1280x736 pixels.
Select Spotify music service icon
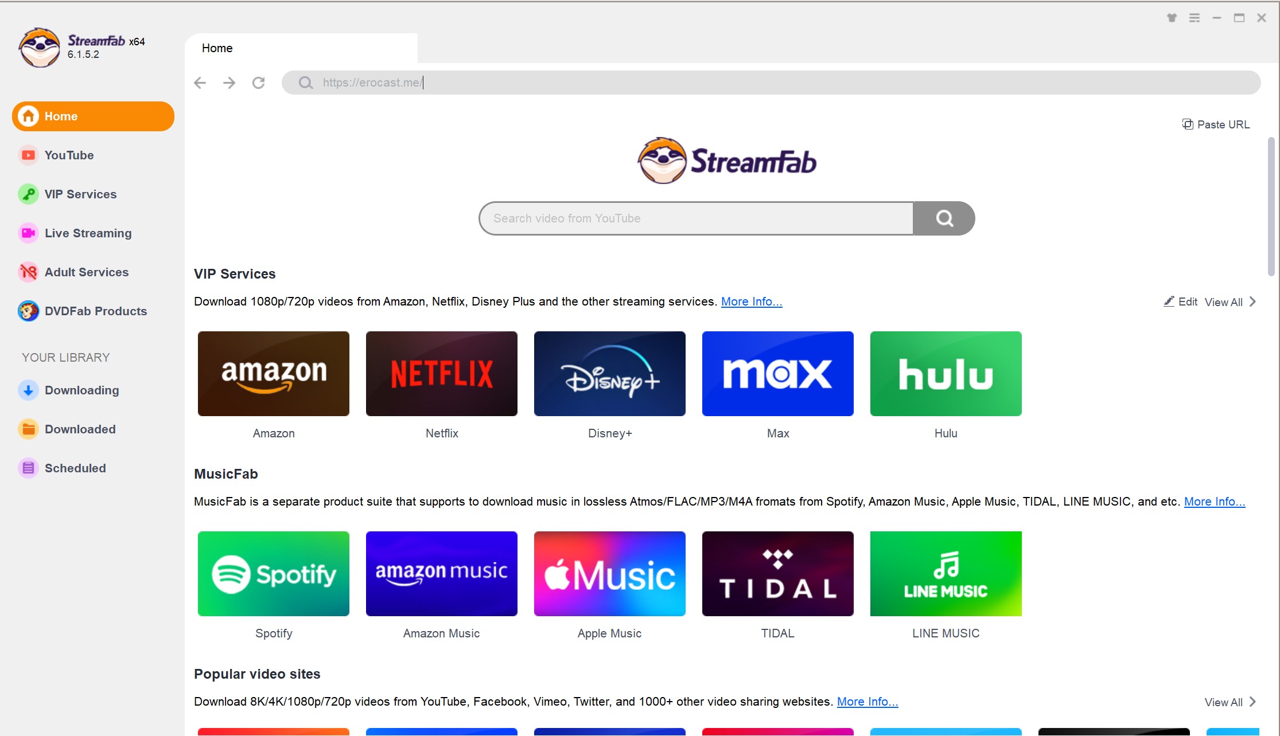274,573
